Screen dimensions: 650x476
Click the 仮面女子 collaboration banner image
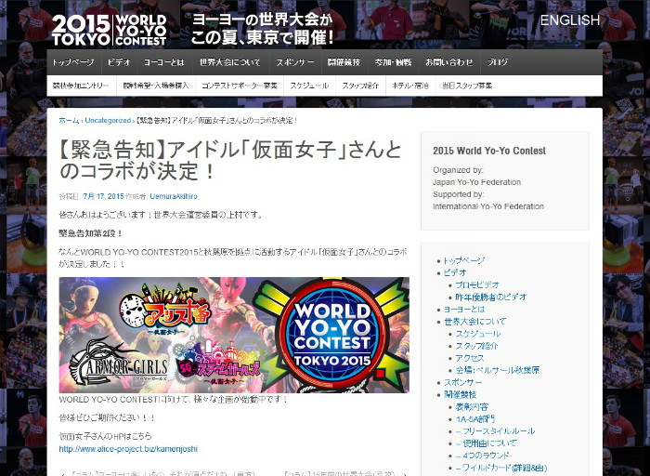(234, 335)
